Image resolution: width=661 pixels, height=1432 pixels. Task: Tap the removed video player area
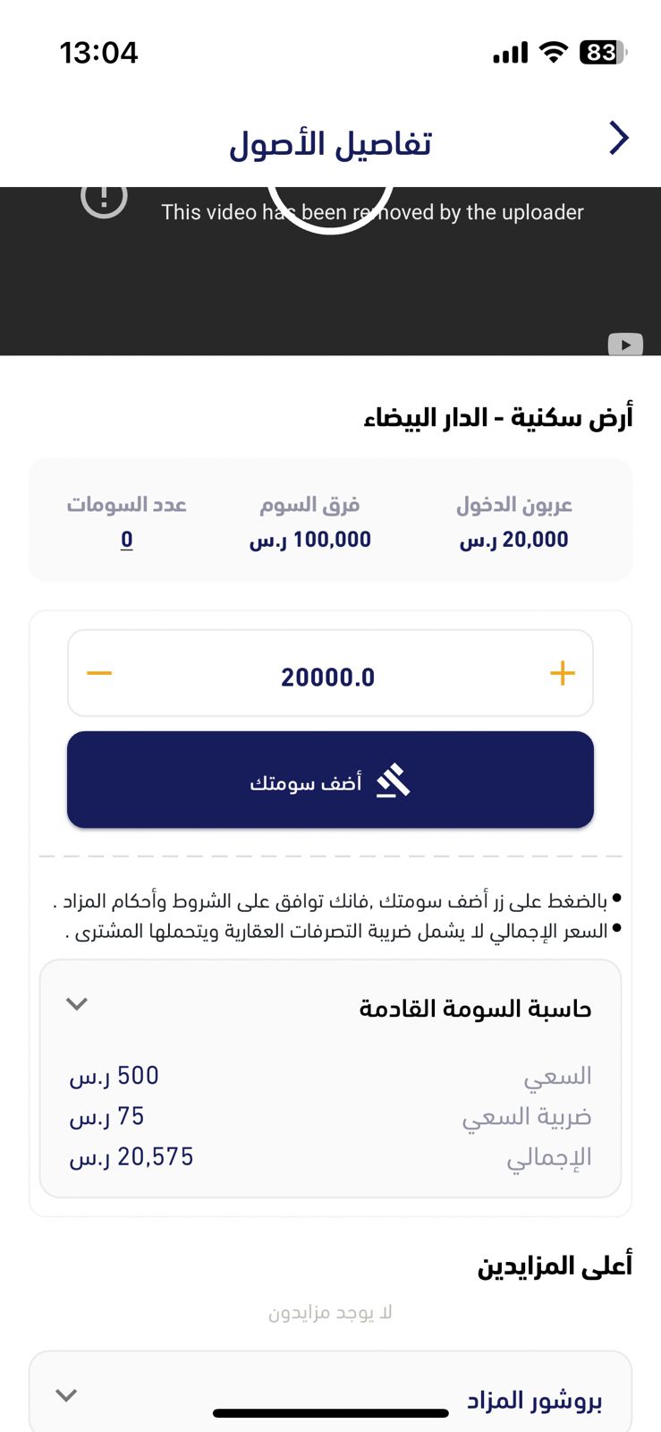pos(330,277)
